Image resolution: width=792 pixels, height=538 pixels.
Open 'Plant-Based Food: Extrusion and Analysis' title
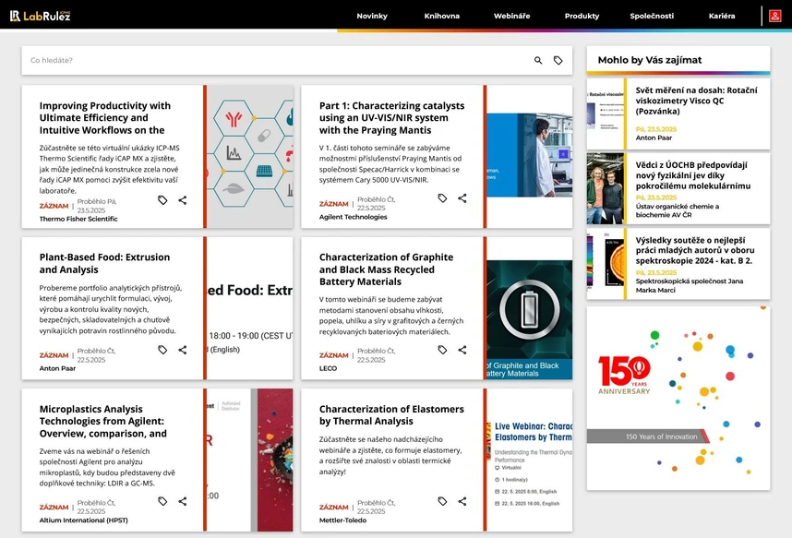point(104,263)
